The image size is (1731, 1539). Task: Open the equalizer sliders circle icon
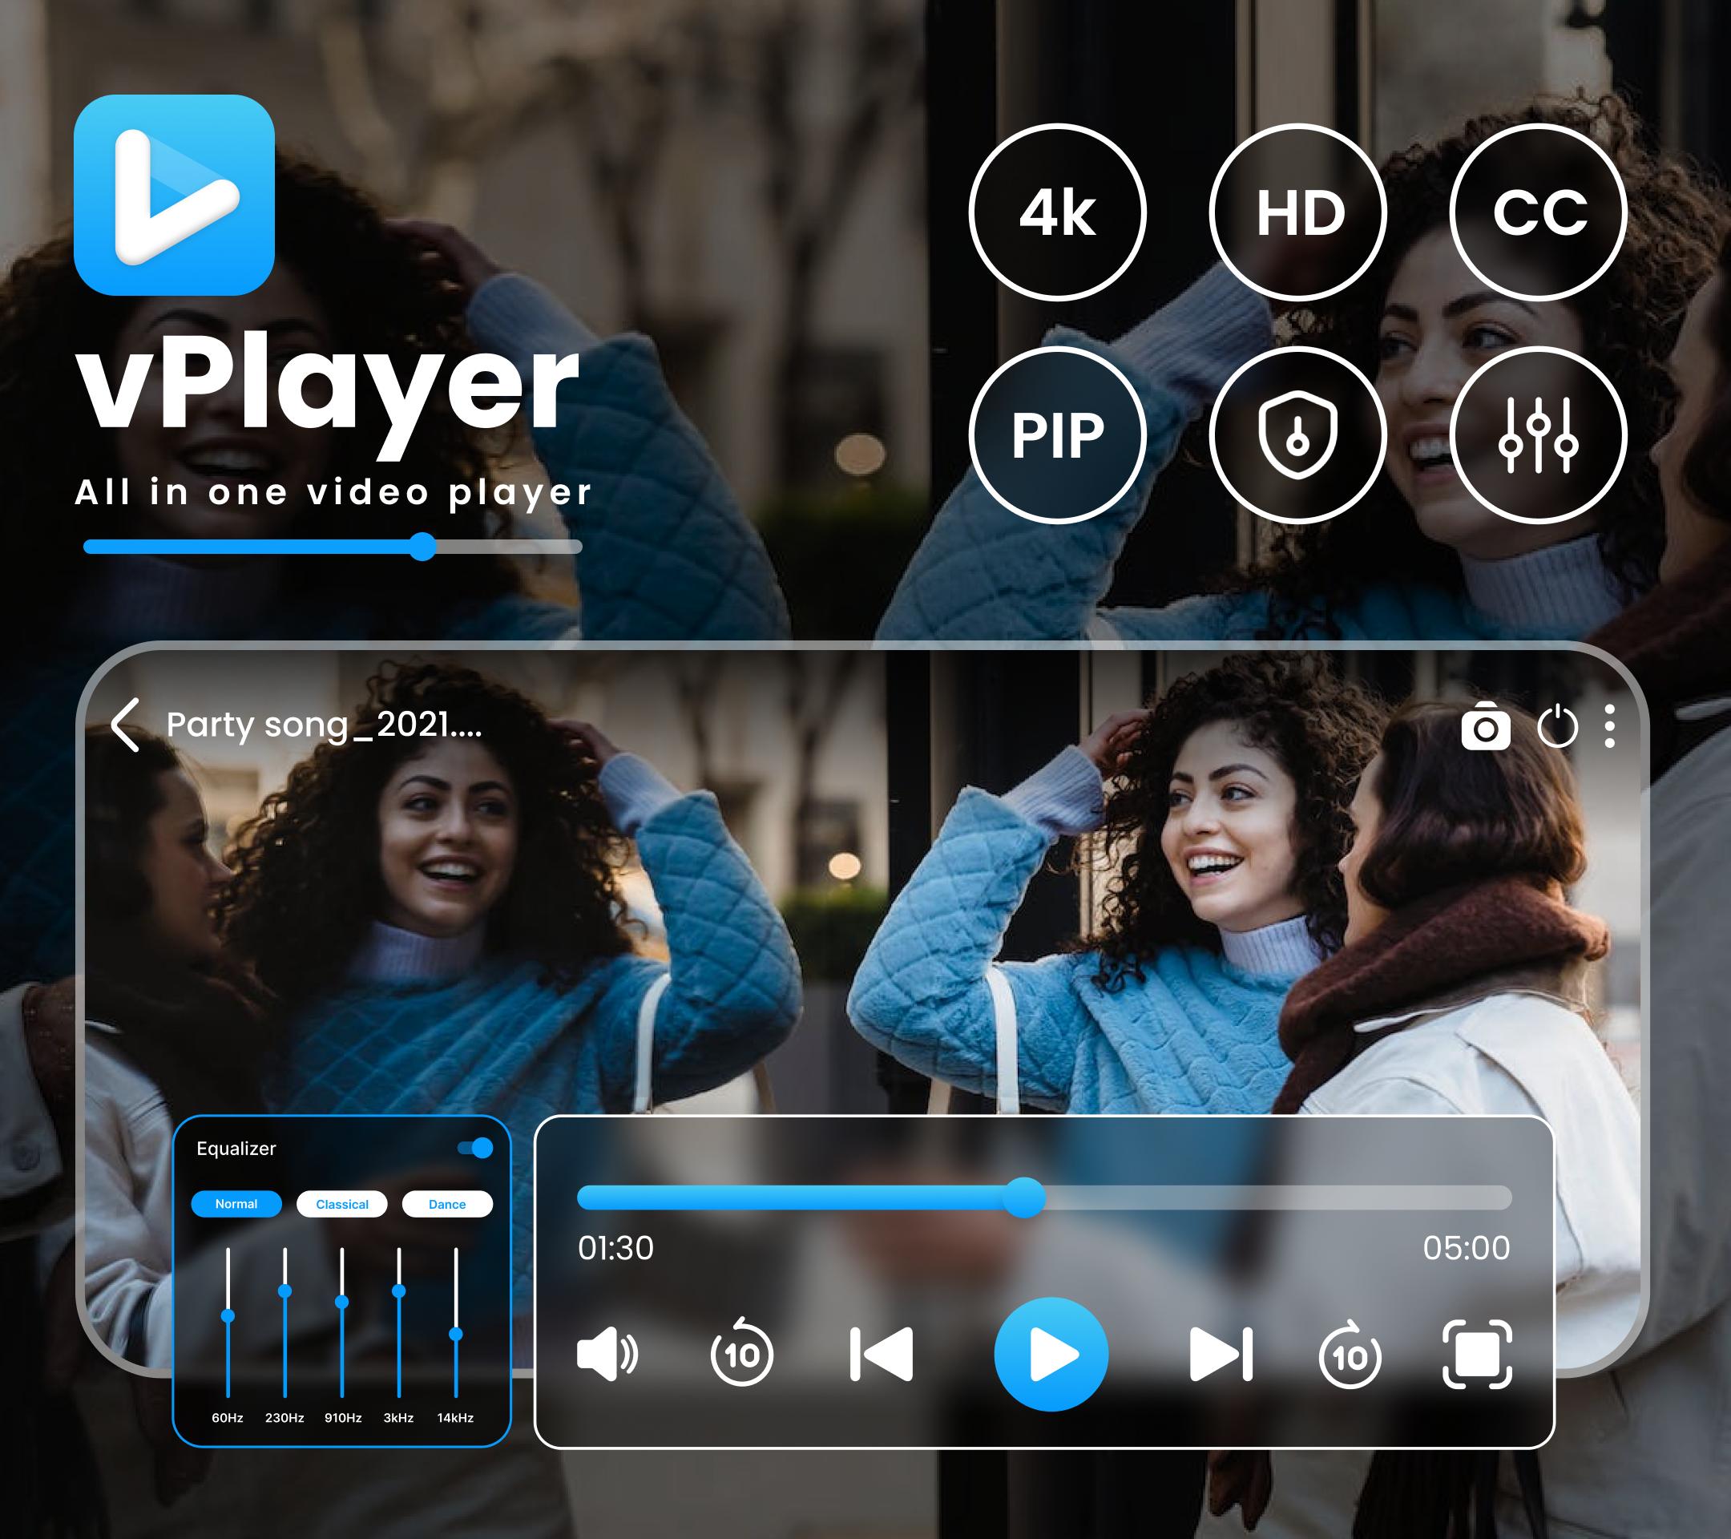[1539, 435]
